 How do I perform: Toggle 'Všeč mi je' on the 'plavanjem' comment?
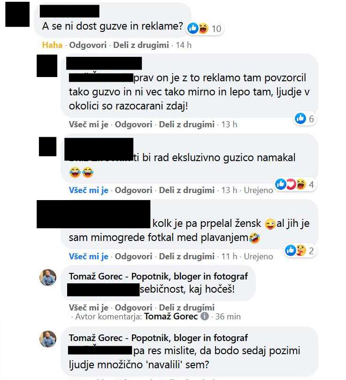[x=88, y=256]
